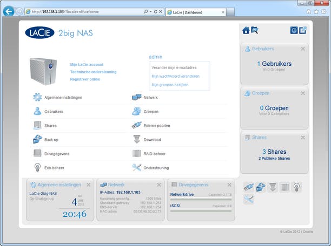Close the Gebruikers widget

[303, 49]
